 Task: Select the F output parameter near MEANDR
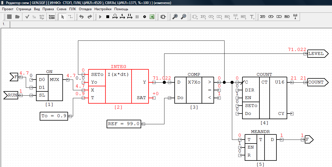tap(309, 140)
